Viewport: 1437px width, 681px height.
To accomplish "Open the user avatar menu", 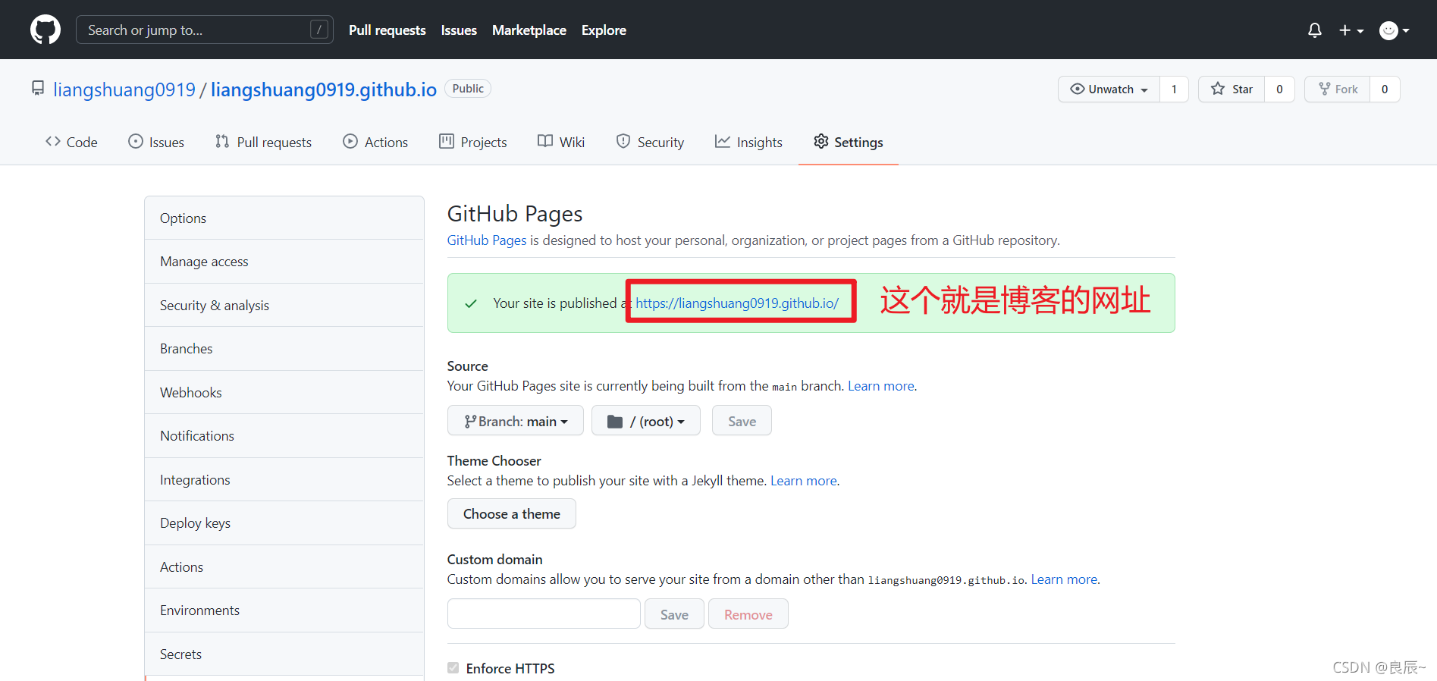I will tap(1394, 30).
